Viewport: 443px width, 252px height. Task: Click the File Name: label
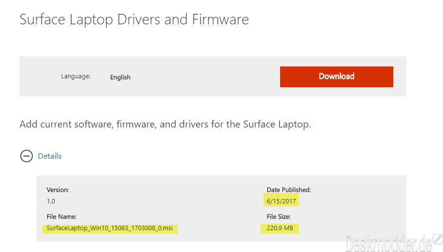[x=62, y=217]
